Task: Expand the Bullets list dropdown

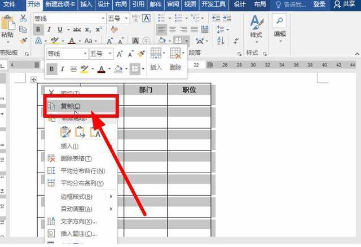Action: [x=170, y=18]
